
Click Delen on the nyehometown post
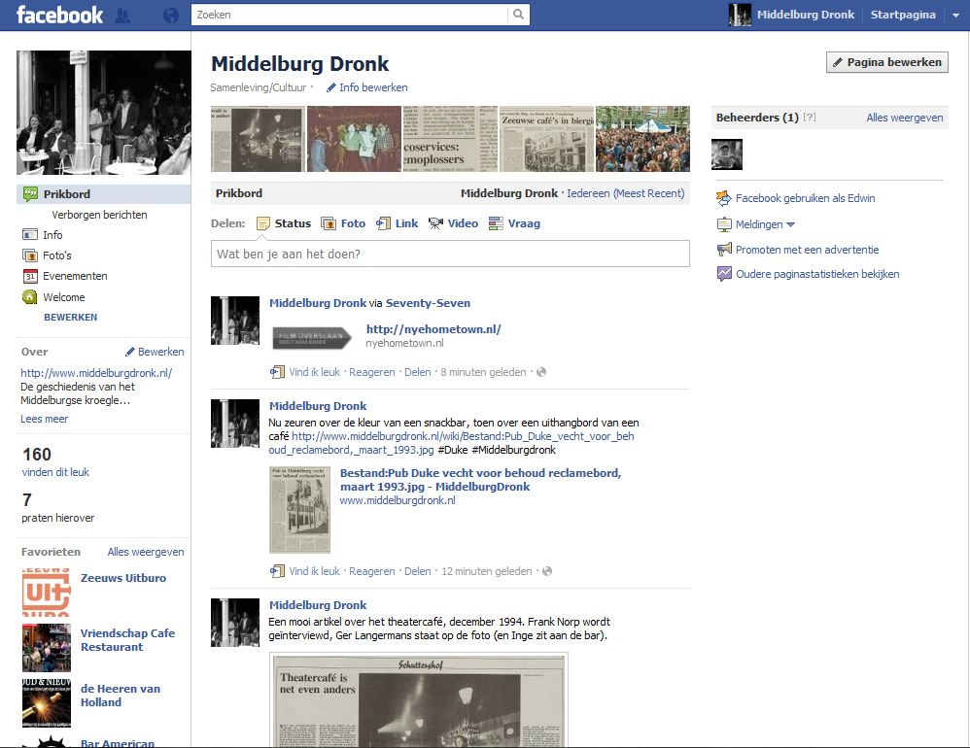click(418, 372)
